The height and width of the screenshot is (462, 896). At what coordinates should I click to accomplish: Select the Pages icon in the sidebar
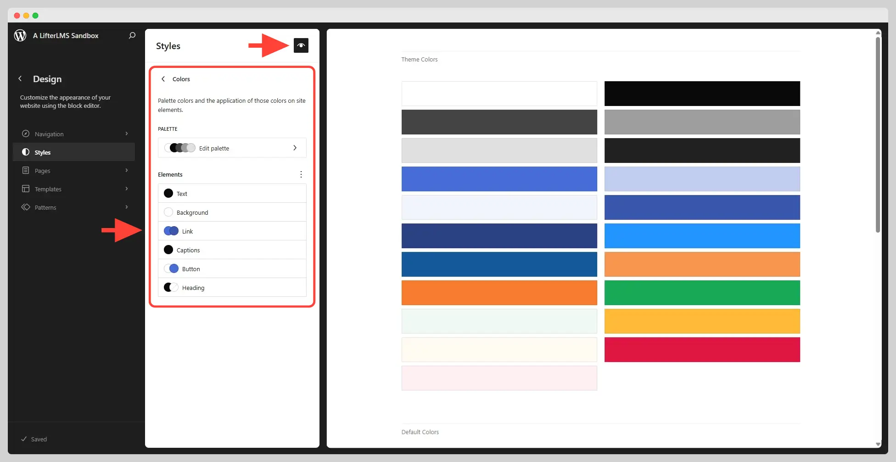point(26,170)
